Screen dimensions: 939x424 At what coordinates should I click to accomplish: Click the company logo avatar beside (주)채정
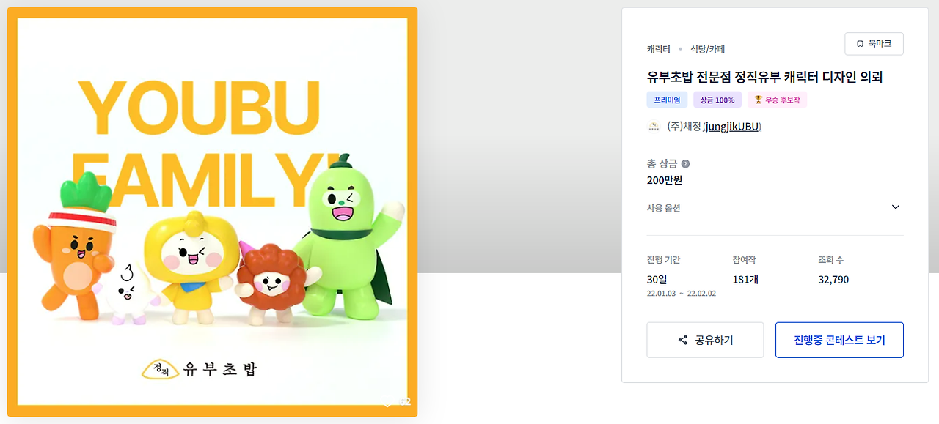point(654,127)
